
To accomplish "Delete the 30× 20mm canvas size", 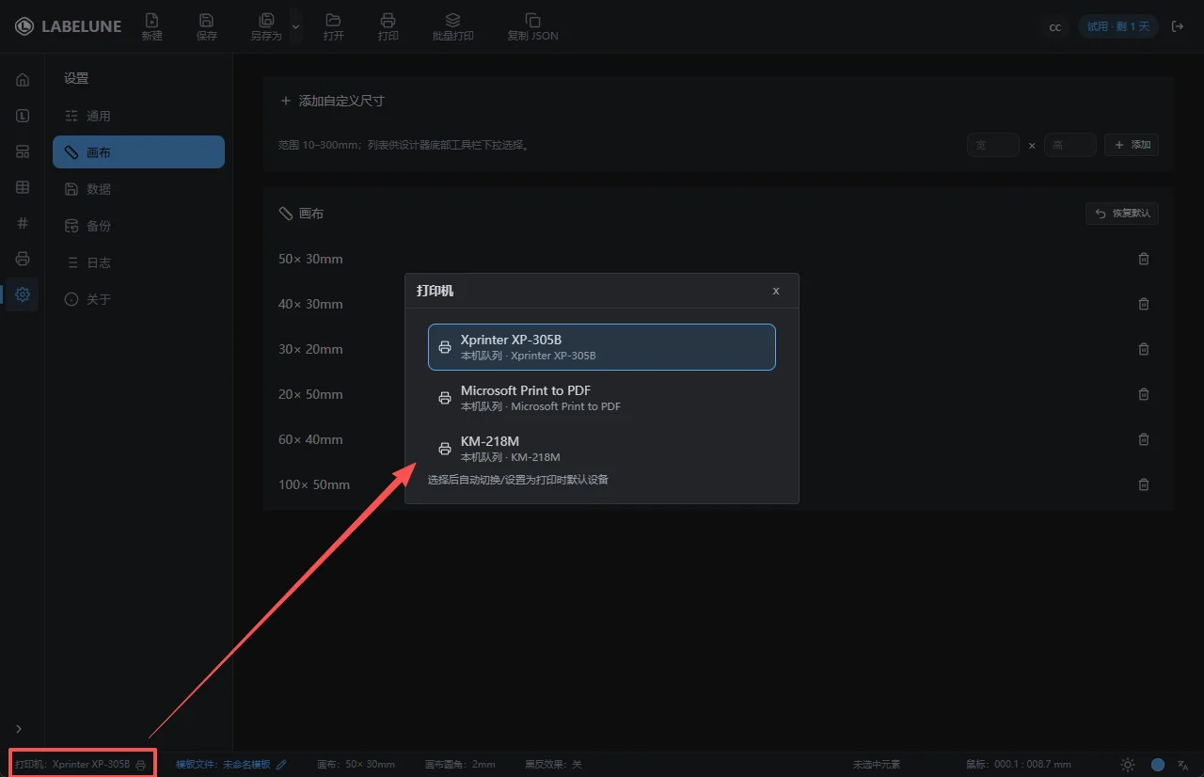I will 1144,349.
